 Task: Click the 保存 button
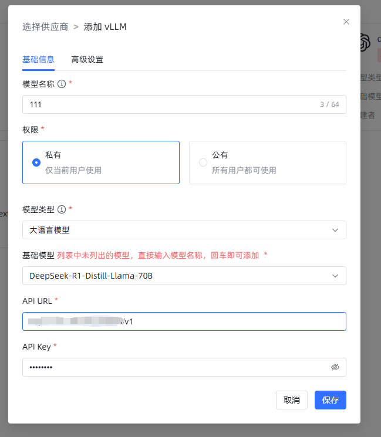point(330,400)
